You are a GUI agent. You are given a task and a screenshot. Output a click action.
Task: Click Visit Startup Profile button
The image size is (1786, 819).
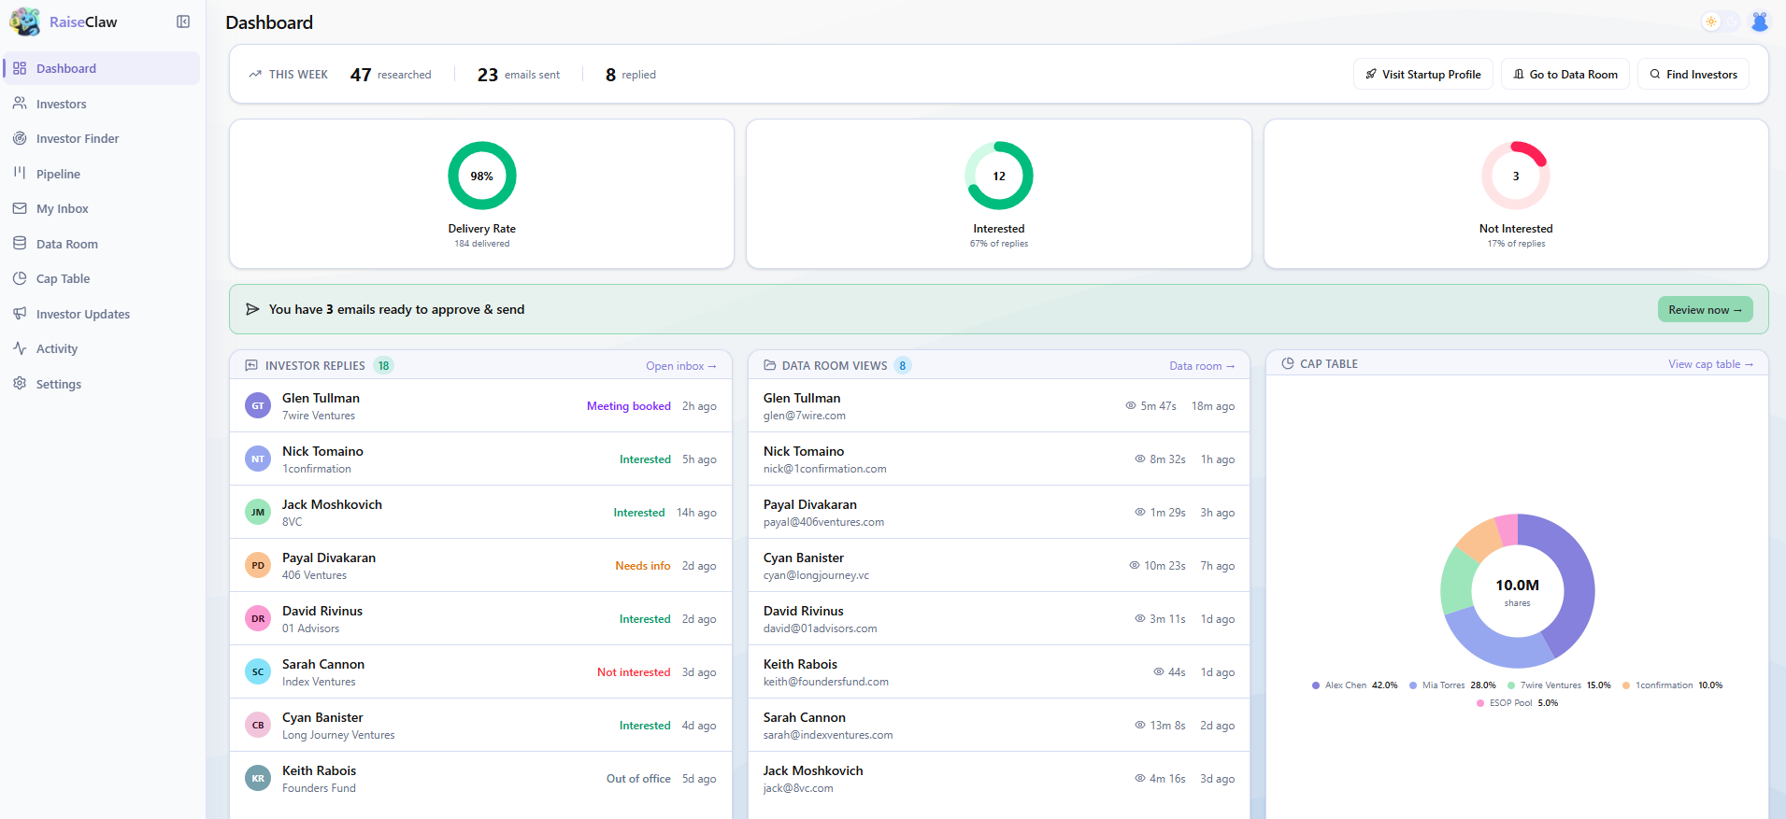tap(1422, 74)
